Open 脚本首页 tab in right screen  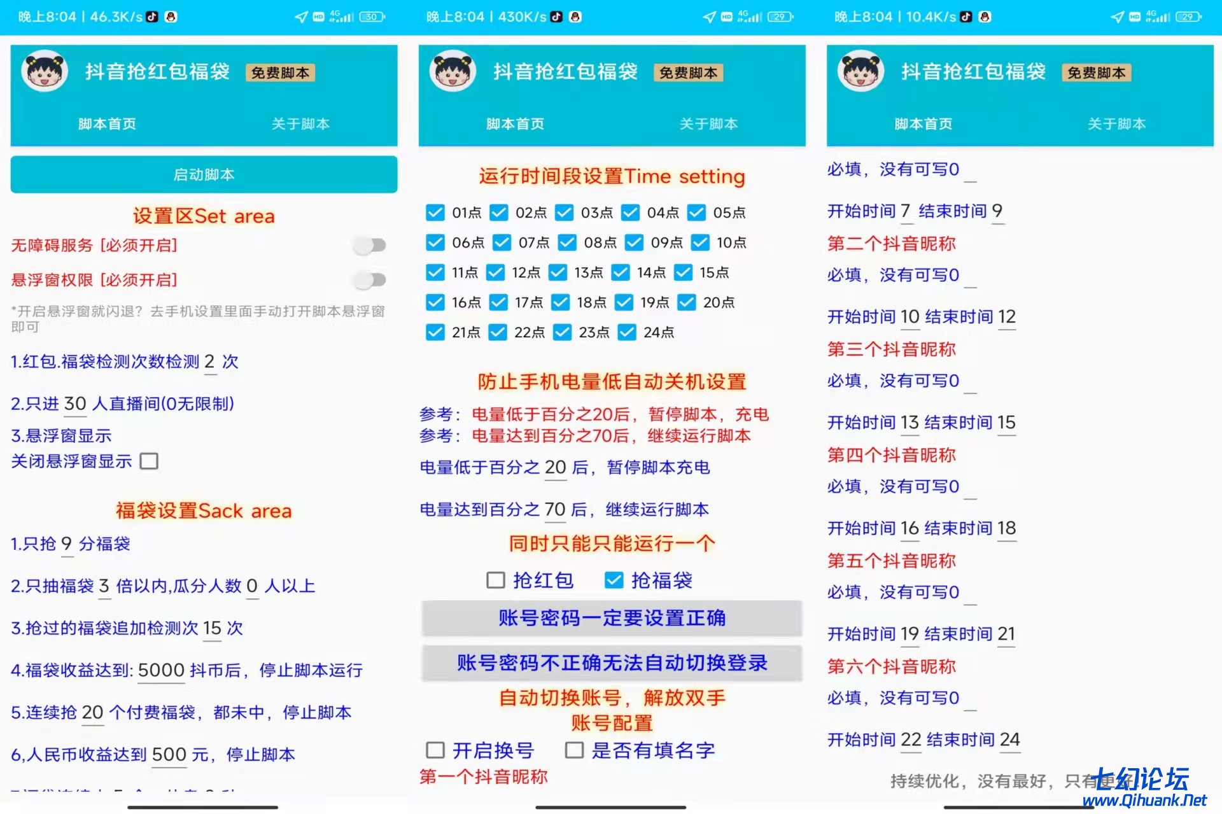coord(923,123)
